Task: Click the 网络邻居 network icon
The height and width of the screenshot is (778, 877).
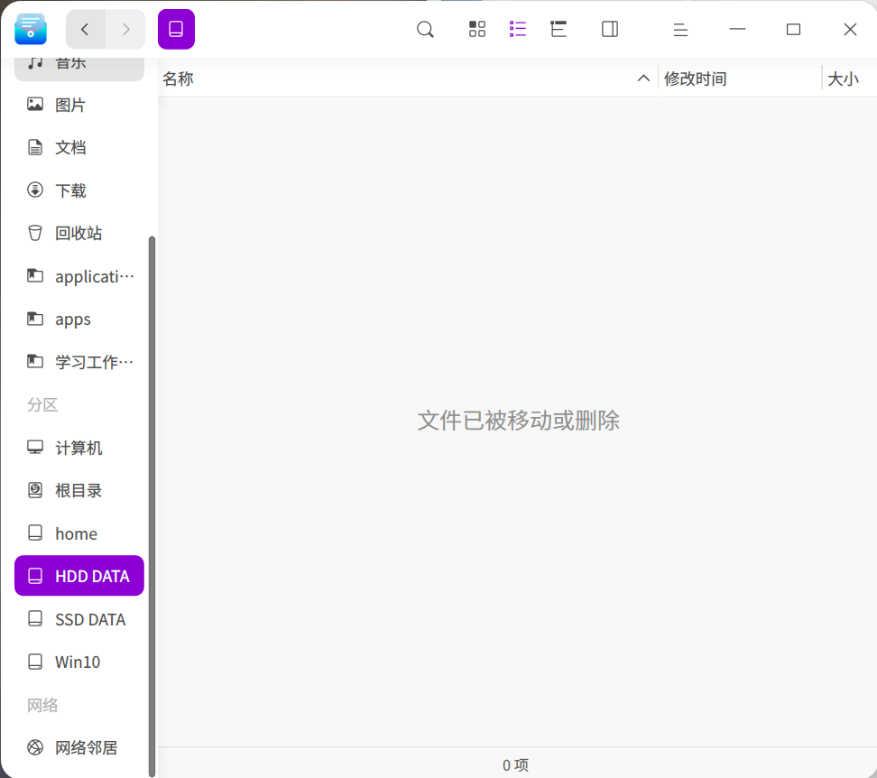Action: (x=34, y=747)
